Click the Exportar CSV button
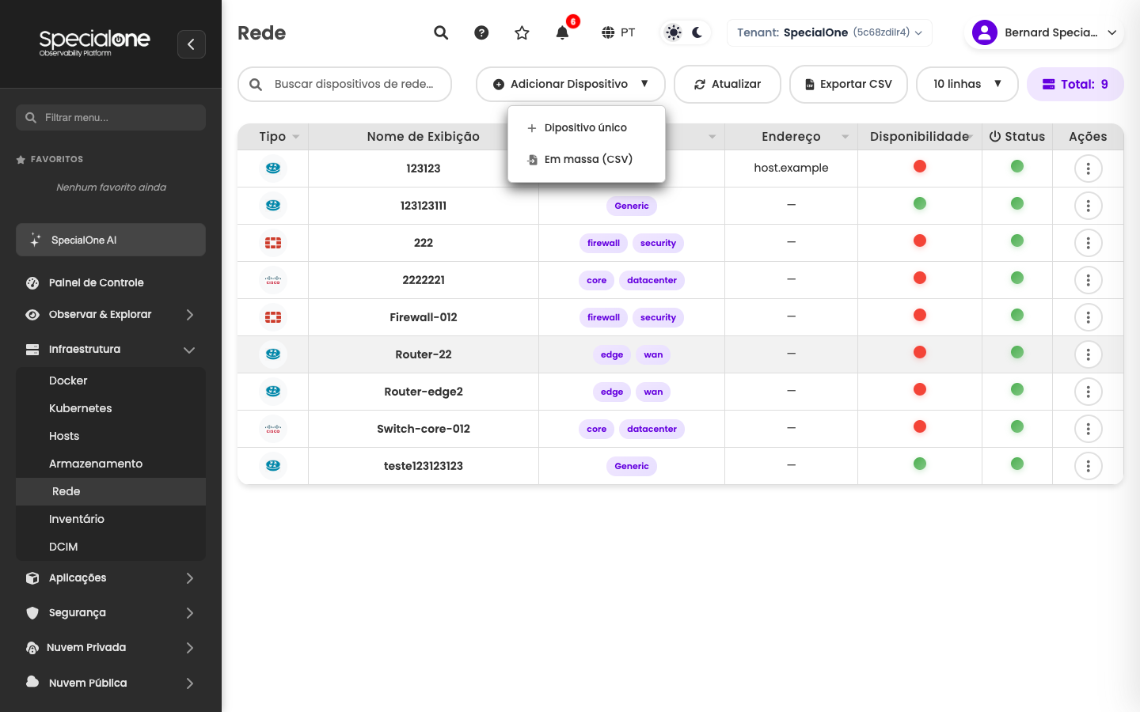The width and height of the screenshot is (1140, 712). (x=849, y=84)
